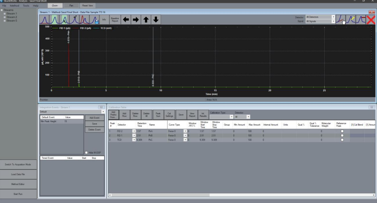Click Load Data File button
Image resolution: width=377 pixels, height=203 pixels.
[18, 174]
